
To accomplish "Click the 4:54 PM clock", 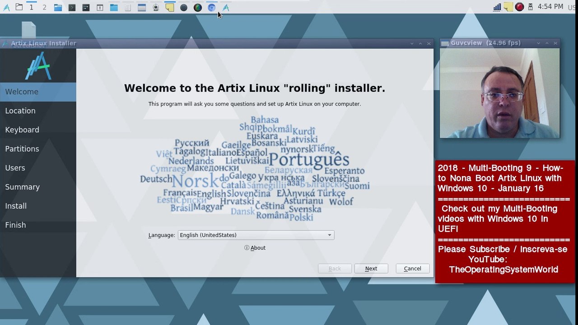I will (550, 7).
